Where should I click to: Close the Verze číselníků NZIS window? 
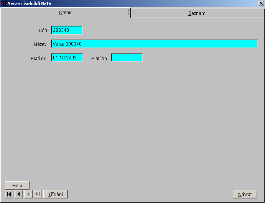[261, 3]
